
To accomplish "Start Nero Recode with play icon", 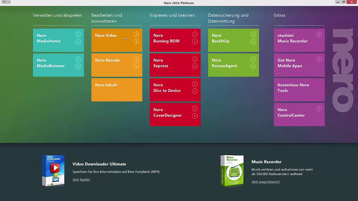I will (136, 66).
